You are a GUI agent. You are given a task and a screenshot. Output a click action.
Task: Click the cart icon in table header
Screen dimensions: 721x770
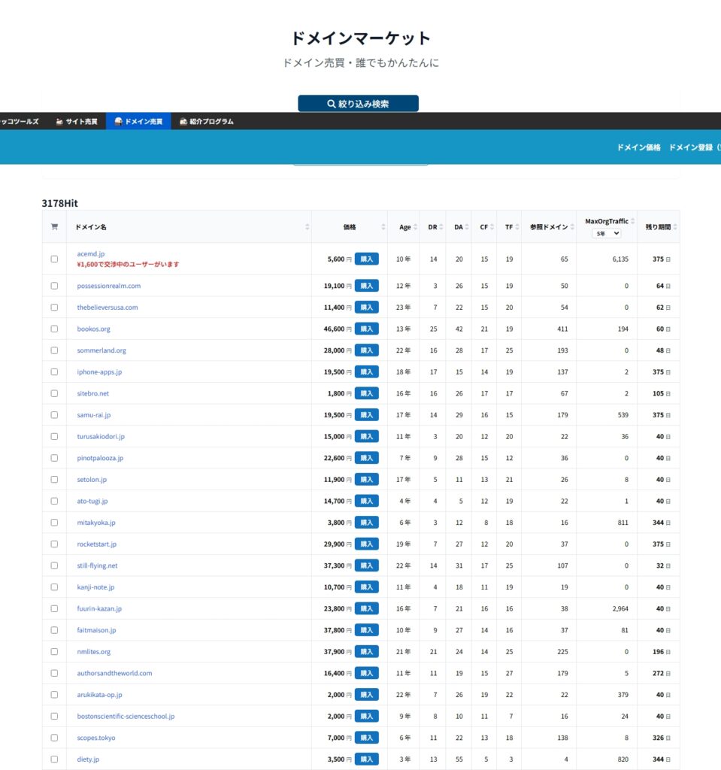tap(54, 227)
